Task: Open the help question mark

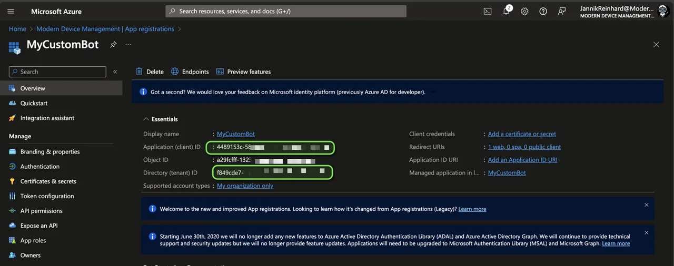Action: 543,11
